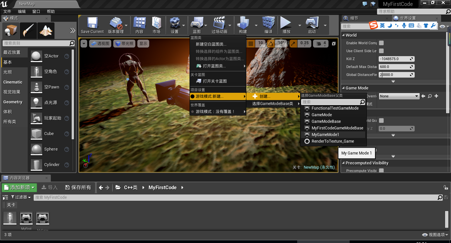Open the viewport options dropdown arrow

[x=84, y=44]
